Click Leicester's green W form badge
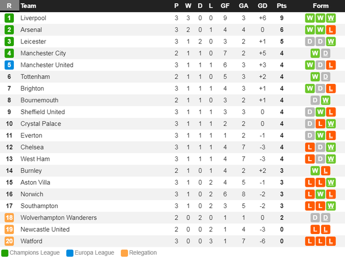The image size is (345, 263). pos(331,42)
